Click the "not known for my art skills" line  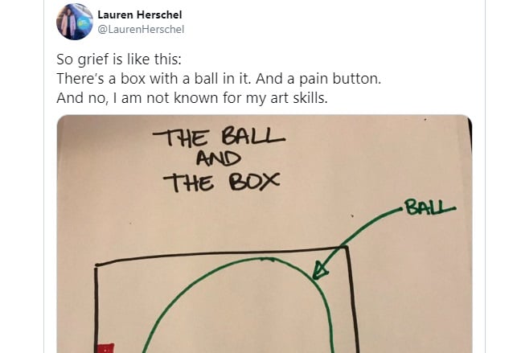pyautogui.click(x=191, y=98)
